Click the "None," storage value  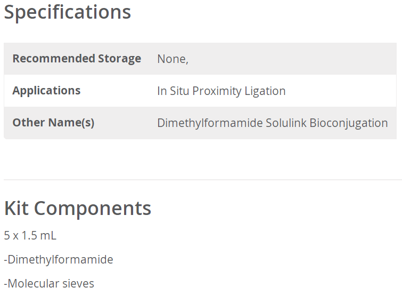coord(173,59)
